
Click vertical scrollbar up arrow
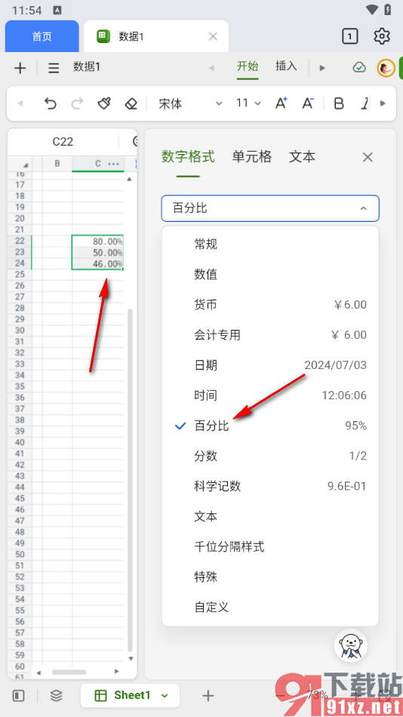tap(130, 179)
